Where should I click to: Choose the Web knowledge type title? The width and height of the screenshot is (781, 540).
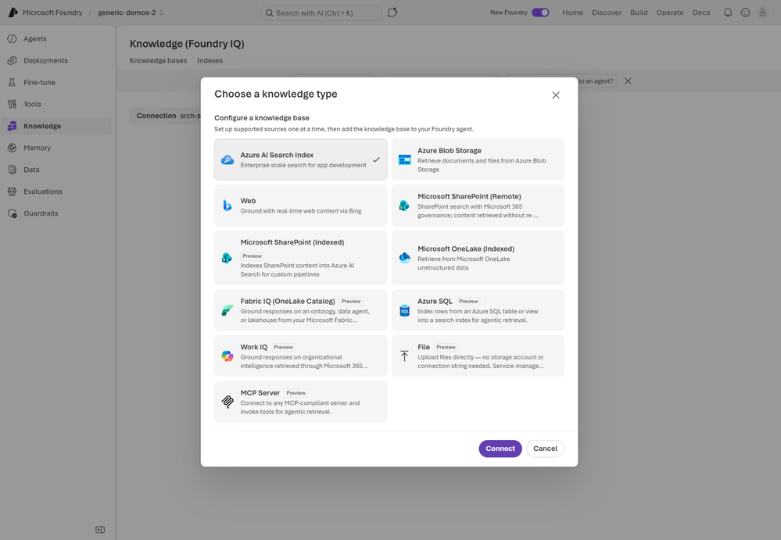[248, 201]
